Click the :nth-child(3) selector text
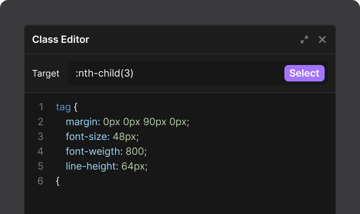360x214 pixels. click(x=104, y=73)
